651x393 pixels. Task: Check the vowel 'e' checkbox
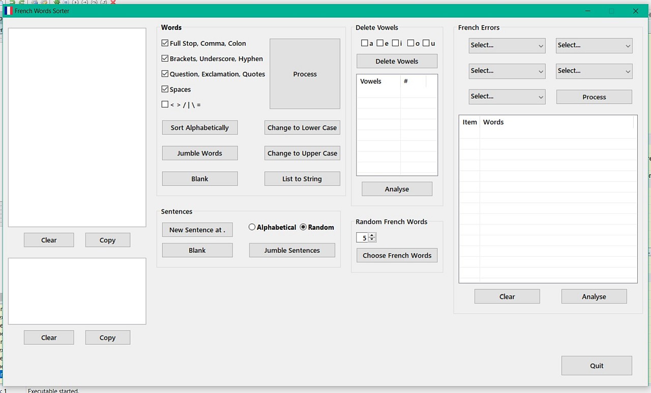point(380,43)
